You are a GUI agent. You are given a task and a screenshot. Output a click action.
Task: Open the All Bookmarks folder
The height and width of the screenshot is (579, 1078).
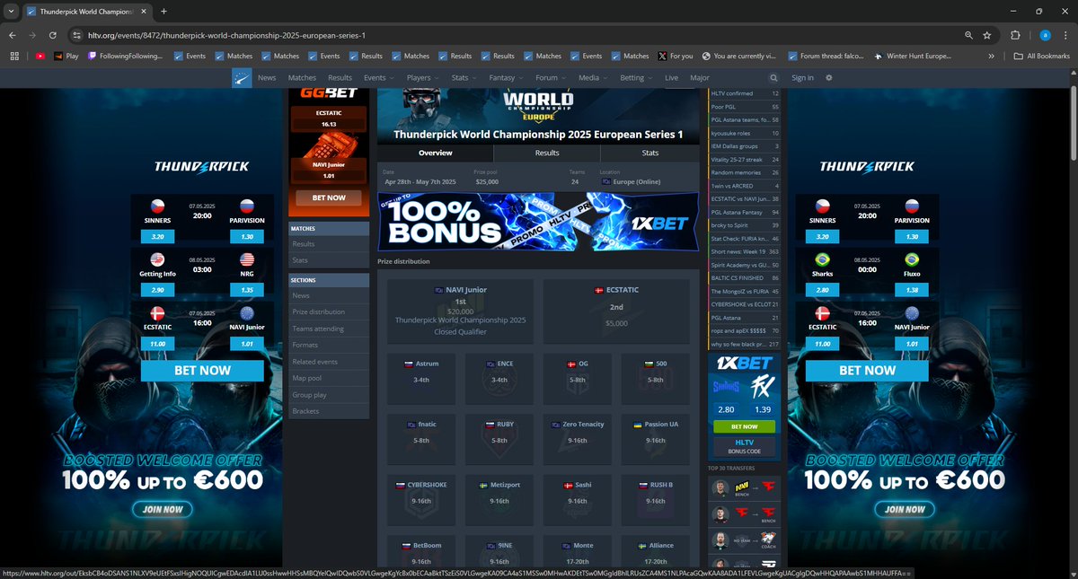click(1042, 56)
